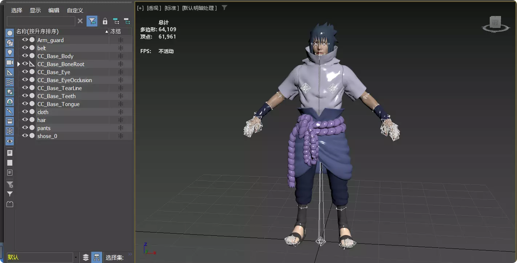Click the viewport filter funnel icon
This screenshot has height=263, width=517.
[224, 8]
